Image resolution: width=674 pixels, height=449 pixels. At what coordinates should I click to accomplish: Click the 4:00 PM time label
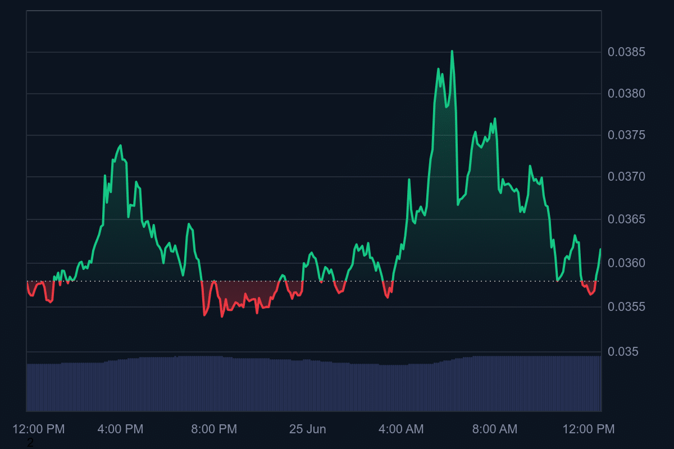click(120, 429)
